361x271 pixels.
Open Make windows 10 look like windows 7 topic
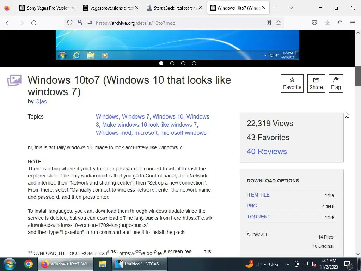point(149,125)
